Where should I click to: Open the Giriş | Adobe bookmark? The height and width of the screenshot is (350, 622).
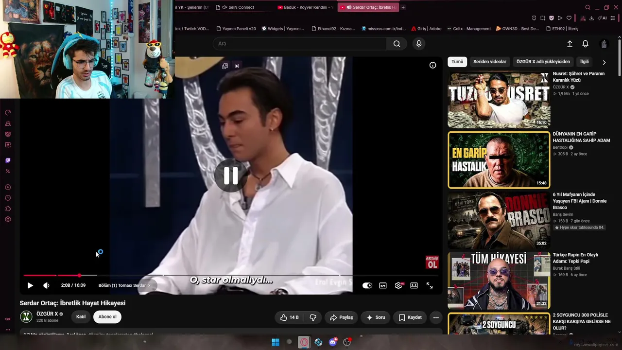(426, 29)
